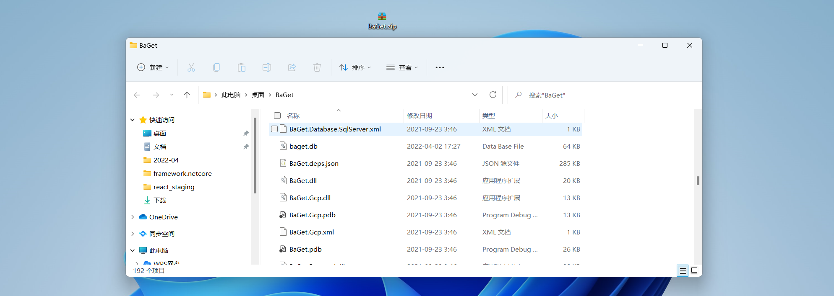Click the file list vertical scrollbar thumb

[698, 180]
